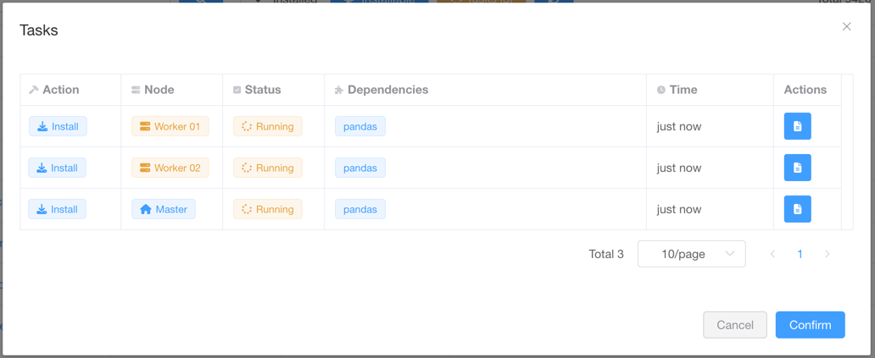Go to next page arrow in pagination

[x=827, y=254]
